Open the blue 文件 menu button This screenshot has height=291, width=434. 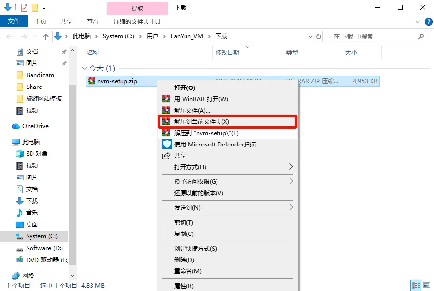pos(14,21)
